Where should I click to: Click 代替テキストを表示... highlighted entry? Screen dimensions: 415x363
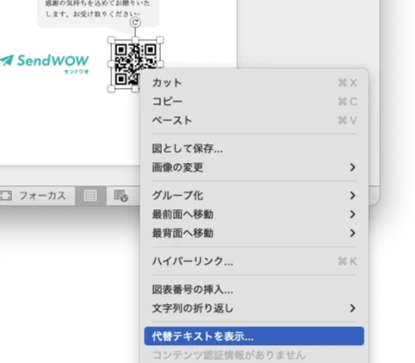point(254,337)
